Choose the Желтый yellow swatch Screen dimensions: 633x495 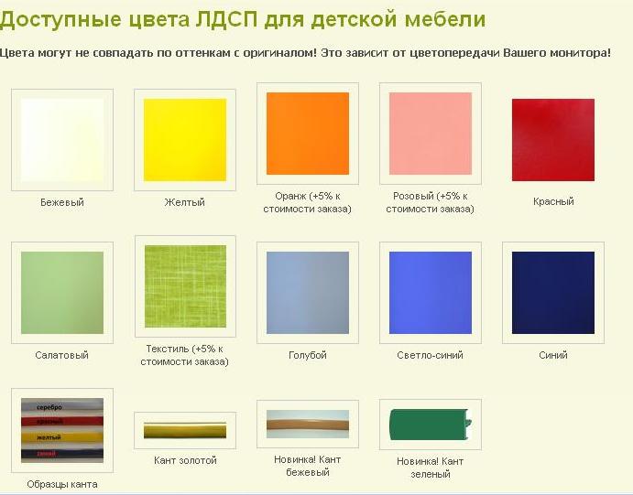tap(185, 140)
